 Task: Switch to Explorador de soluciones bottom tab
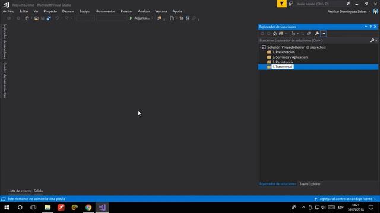pos(278,184)
